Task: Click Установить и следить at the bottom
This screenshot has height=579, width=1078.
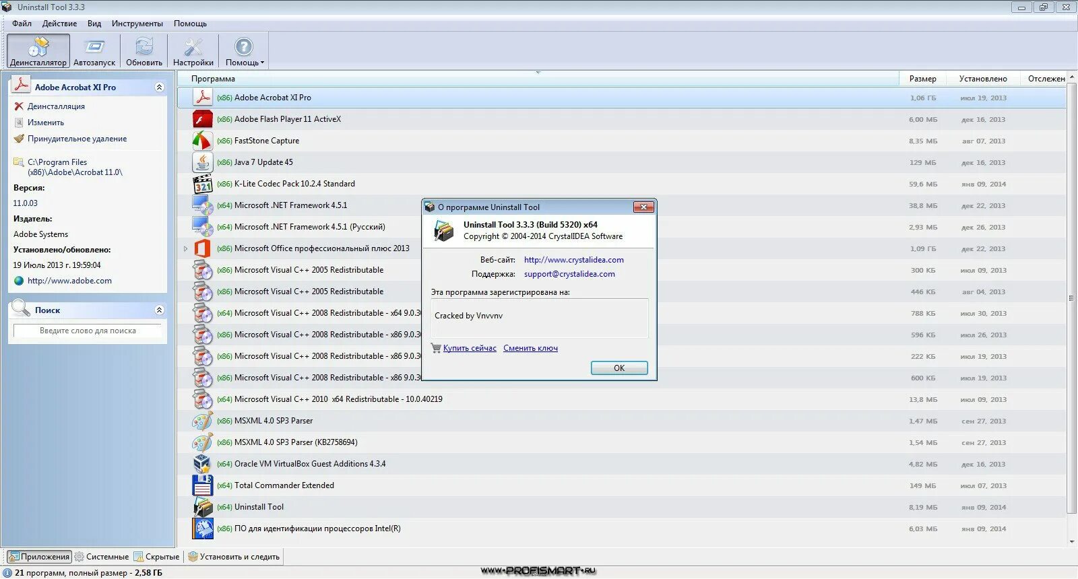Action: 234,557
